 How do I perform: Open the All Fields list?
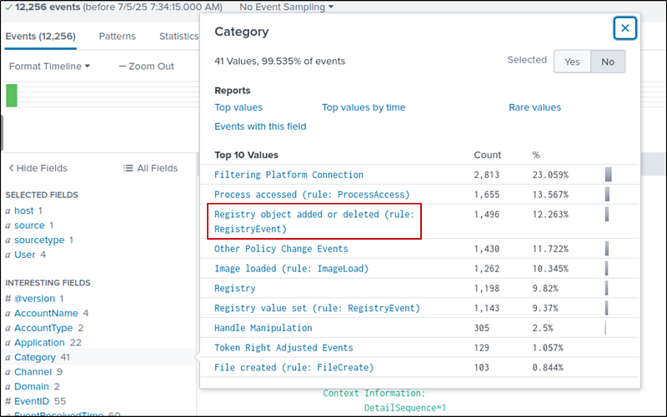(x=151, y=168)
